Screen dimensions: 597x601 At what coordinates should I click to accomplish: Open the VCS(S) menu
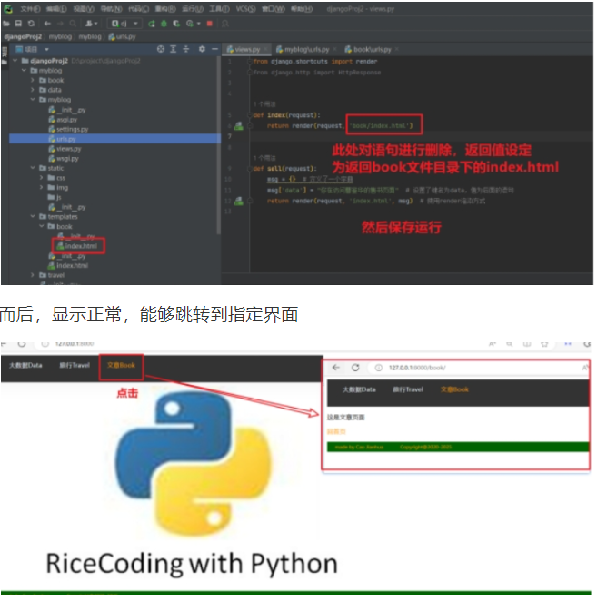coord(245,9)
